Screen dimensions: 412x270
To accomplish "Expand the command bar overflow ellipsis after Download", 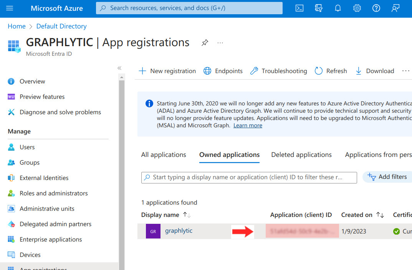I will point(405,71).
